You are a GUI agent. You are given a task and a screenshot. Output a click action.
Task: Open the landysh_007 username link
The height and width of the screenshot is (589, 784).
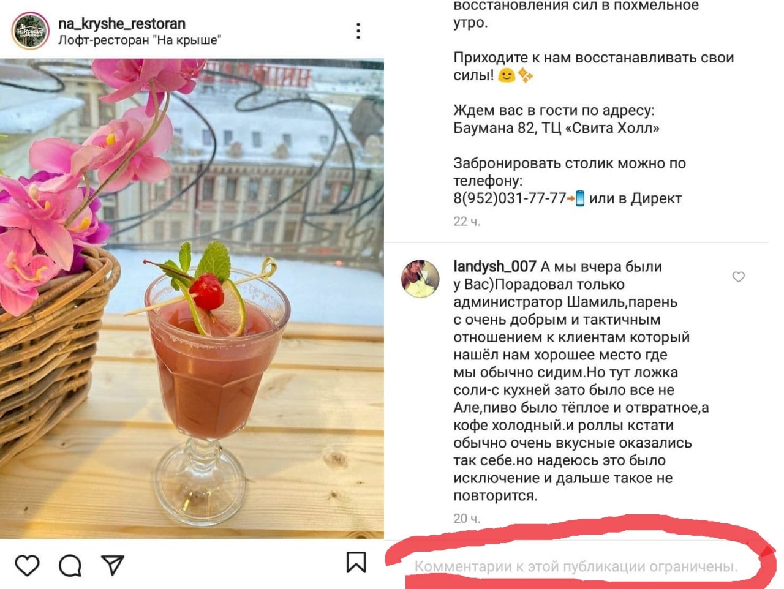pyautogui.click(x=495, y=266)
